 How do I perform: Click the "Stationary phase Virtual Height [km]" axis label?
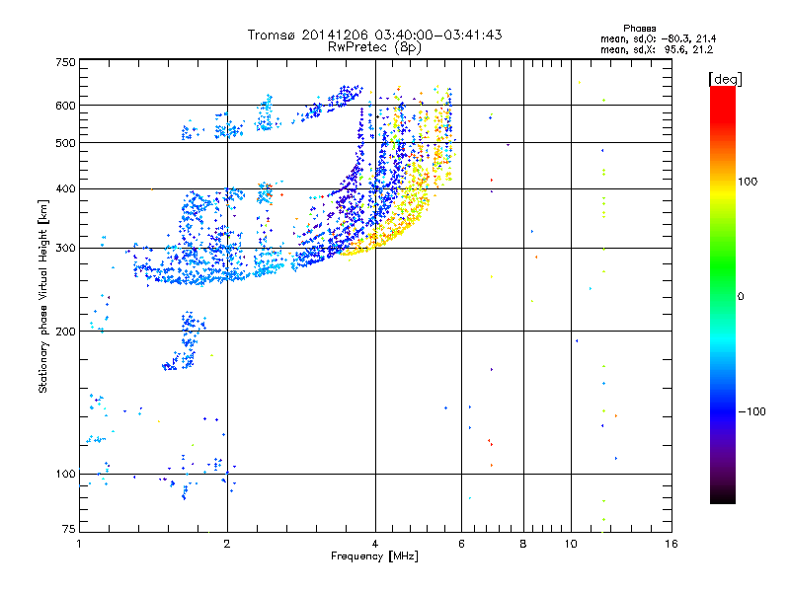point(43,296)
